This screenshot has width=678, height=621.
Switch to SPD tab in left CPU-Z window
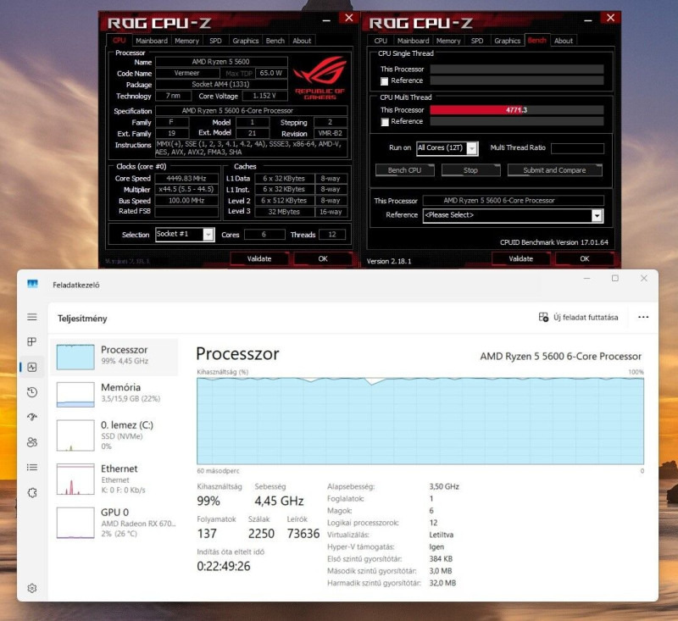click(215, 41)
